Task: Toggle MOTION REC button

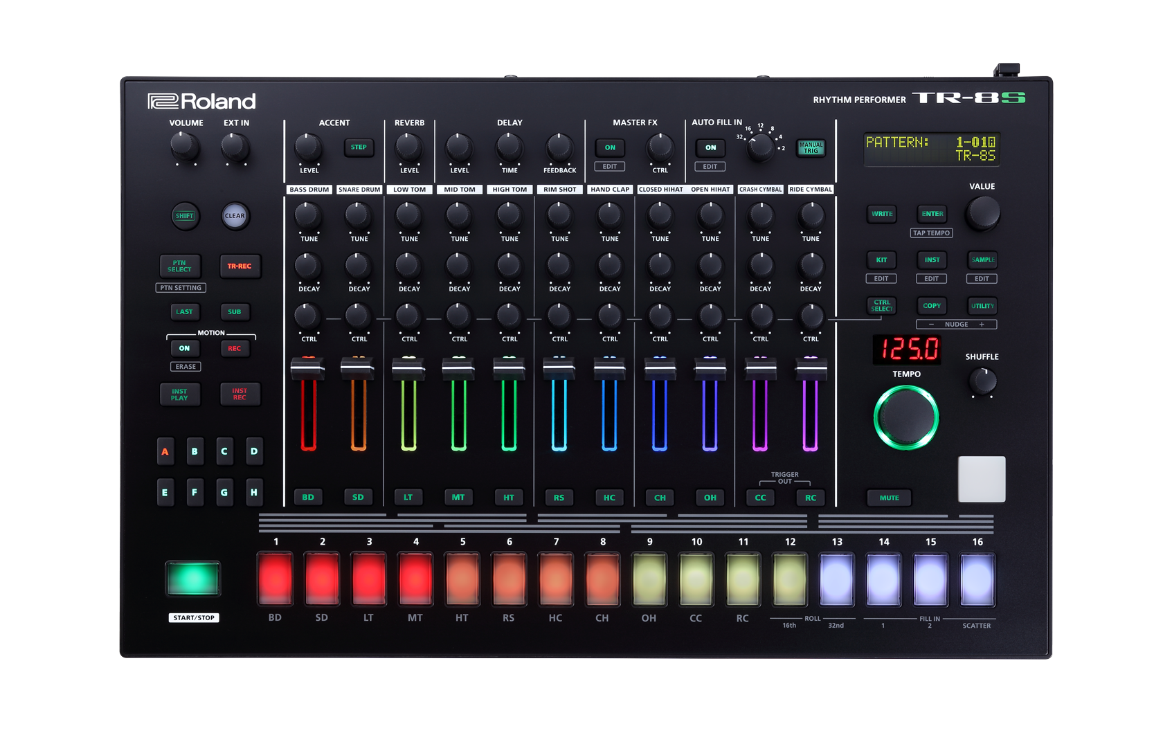Action: (235, 349)
